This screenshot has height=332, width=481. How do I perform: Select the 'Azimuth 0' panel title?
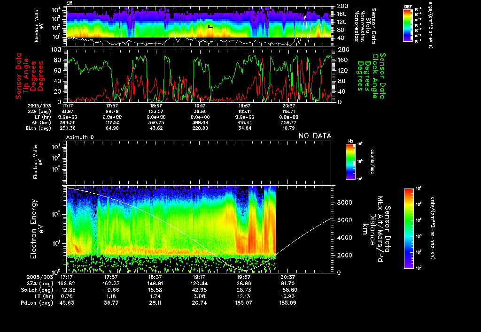pyautogui.click(x=80, y=137)
